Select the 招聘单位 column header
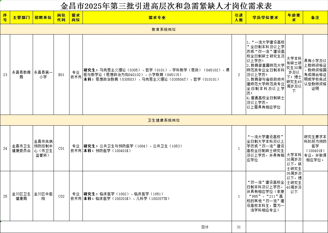 [x=43, y=17]
